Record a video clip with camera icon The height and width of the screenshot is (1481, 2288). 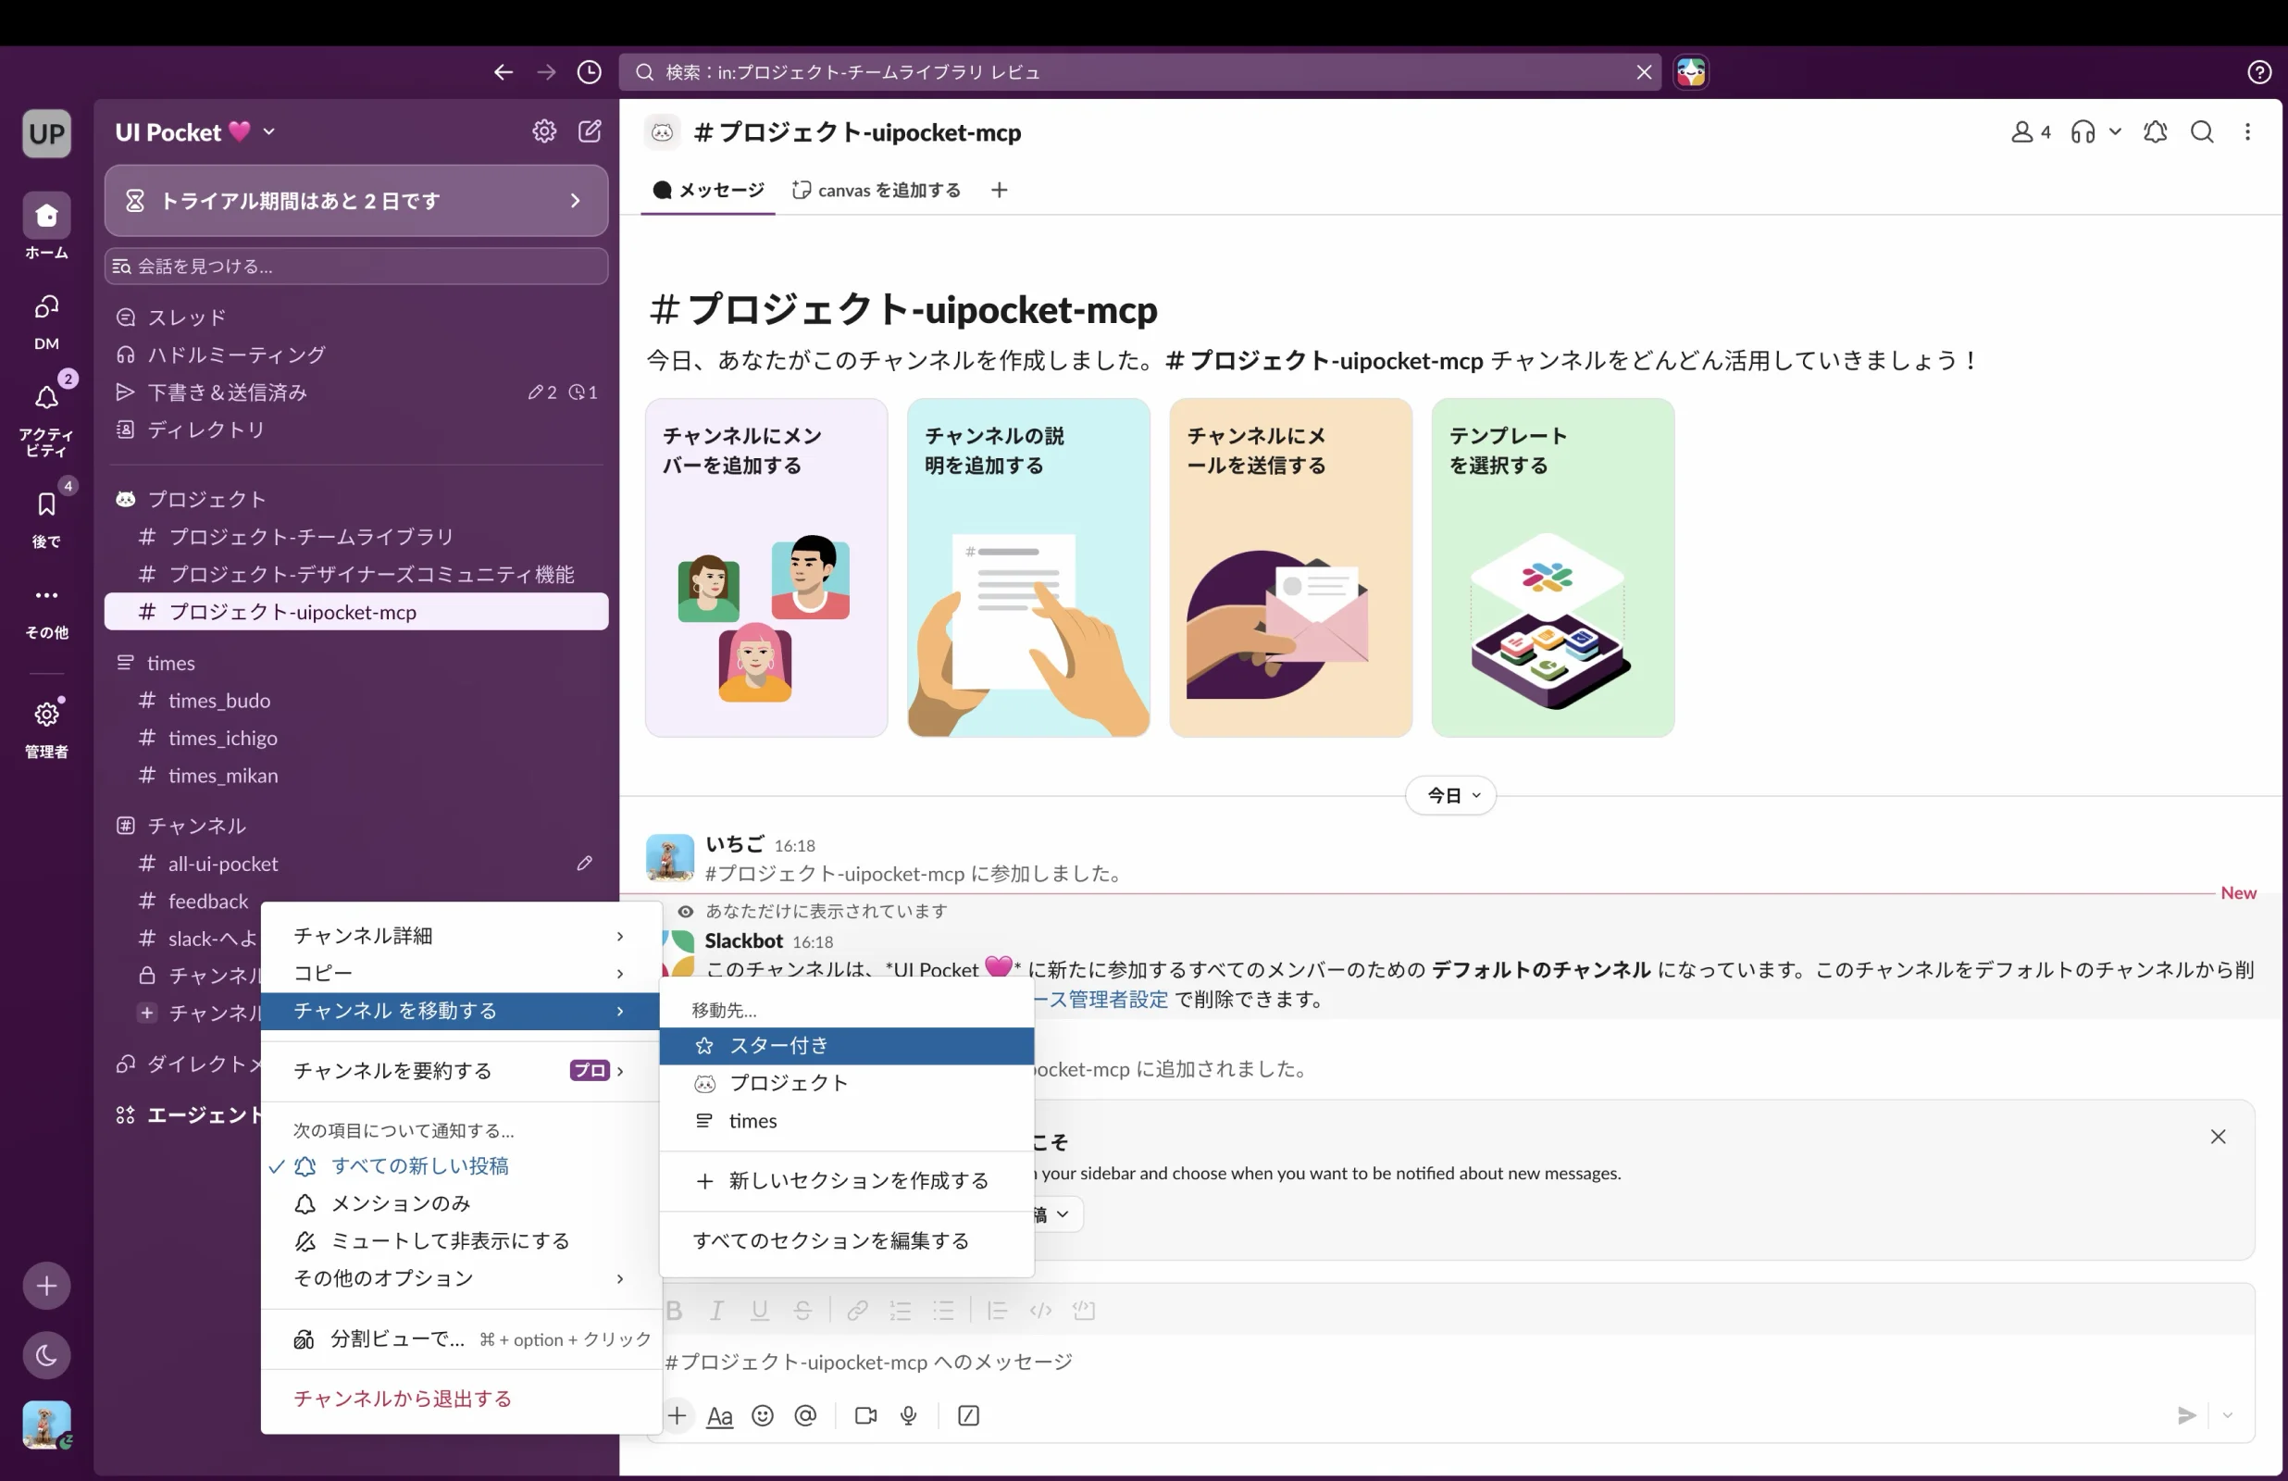point(865,1415)
